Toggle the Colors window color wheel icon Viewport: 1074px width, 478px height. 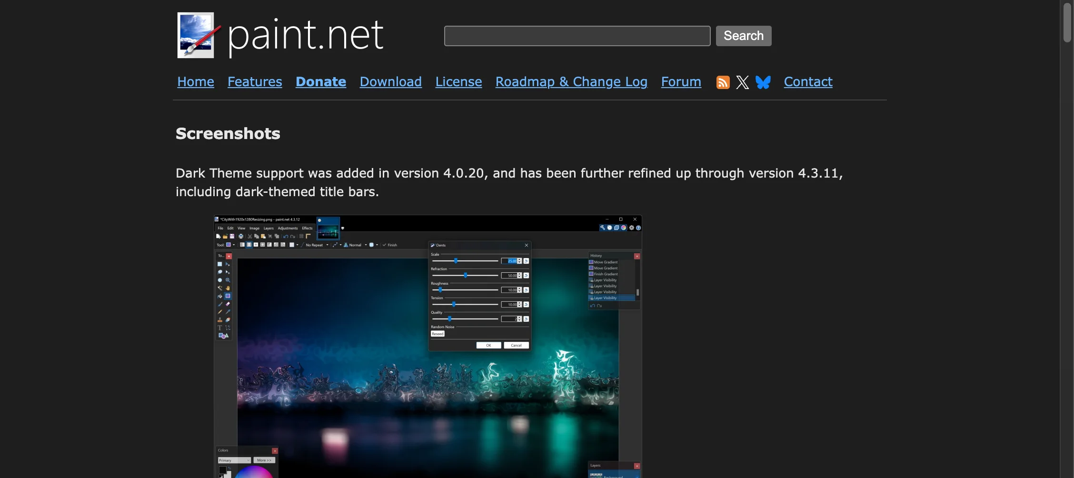[x=624, y=228]
